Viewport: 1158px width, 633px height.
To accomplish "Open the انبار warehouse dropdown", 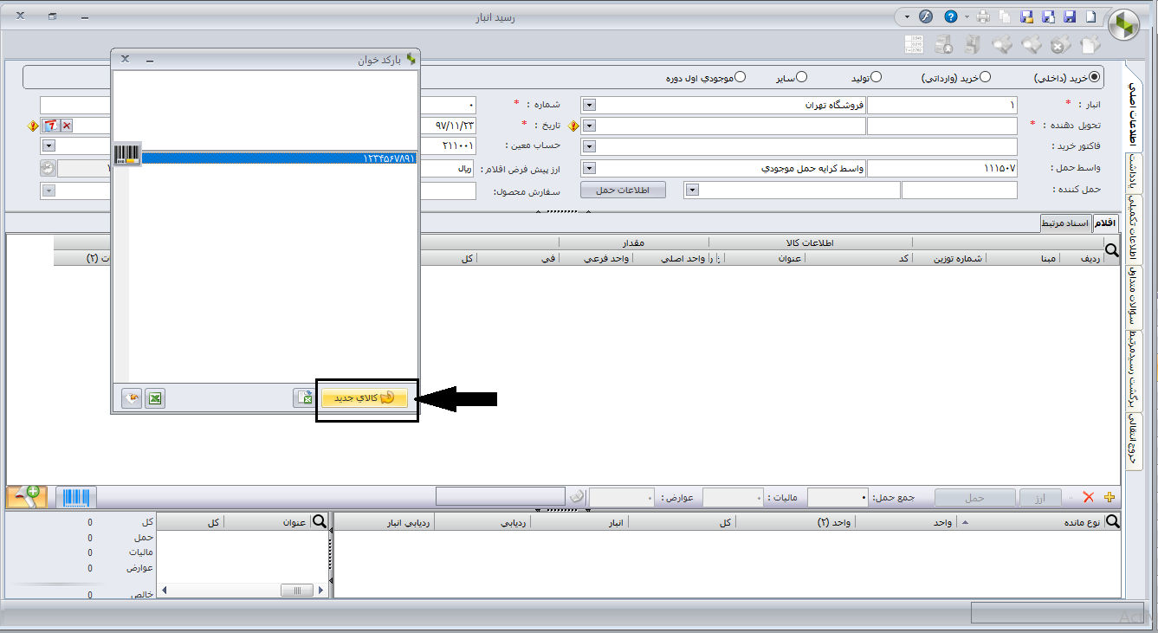I will click(x=589, y=105).
